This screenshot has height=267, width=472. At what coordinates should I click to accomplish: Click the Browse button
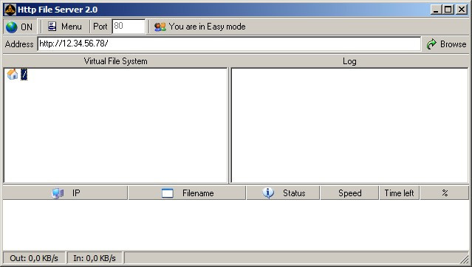click(446, 44)
